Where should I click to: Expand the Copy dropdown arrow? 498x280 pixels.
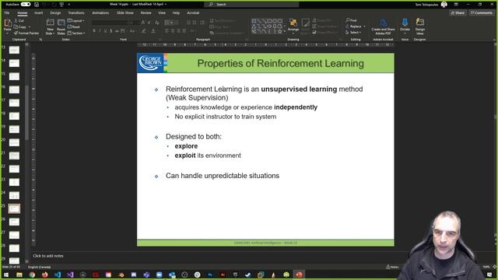pos(30,27)
